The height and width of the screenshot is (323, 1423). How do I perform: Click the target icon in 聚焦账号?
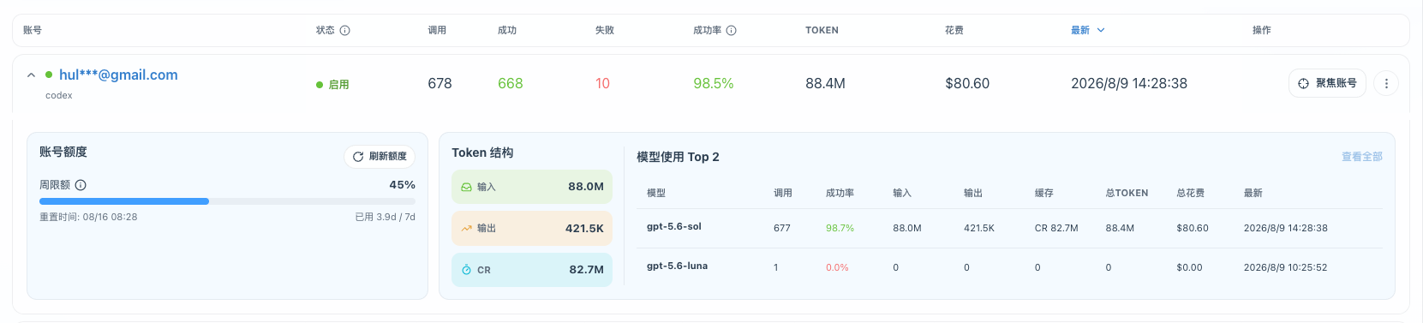1303,83
